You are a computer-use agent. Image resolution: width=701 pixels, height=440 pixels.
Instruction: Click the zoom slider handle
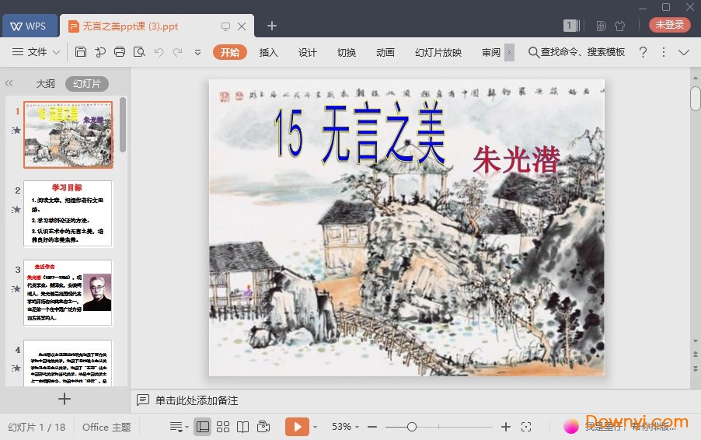pyautogui.click(x=412, y=427)
